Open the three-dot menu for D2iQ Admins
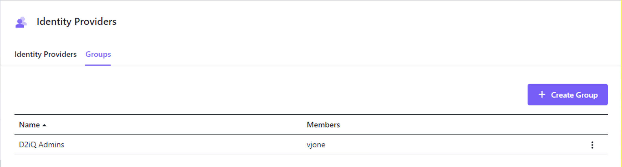622x167 pixels. tap(592, 145)
